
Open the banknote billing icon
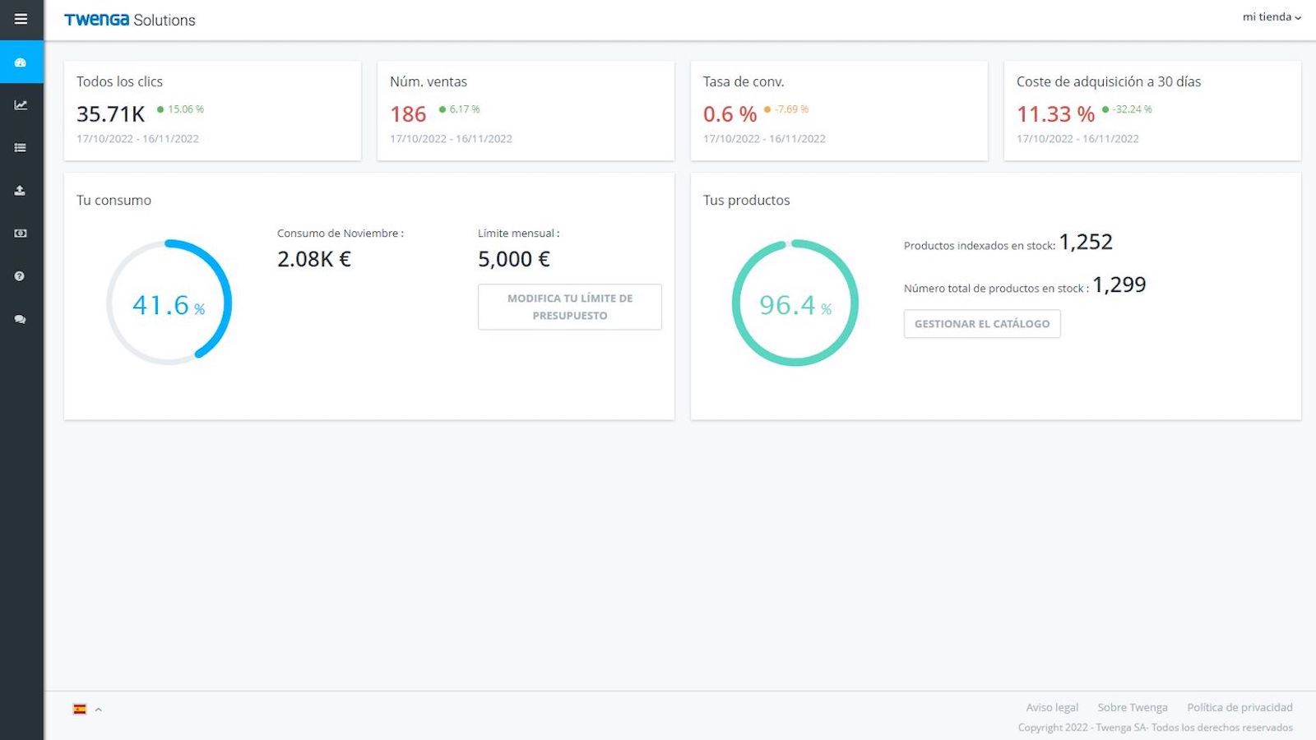(21, 234)
